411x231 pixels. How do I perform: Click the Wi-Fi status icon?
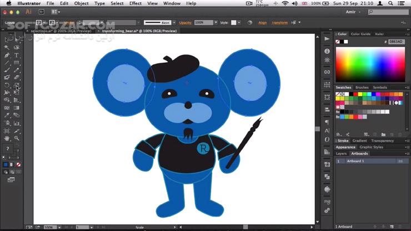pos(285,3)
